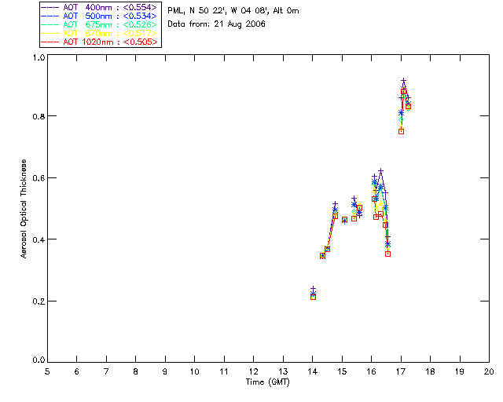
Task: Click the lowest data point near 14 GMT
Action: click(x=313, y=297)
